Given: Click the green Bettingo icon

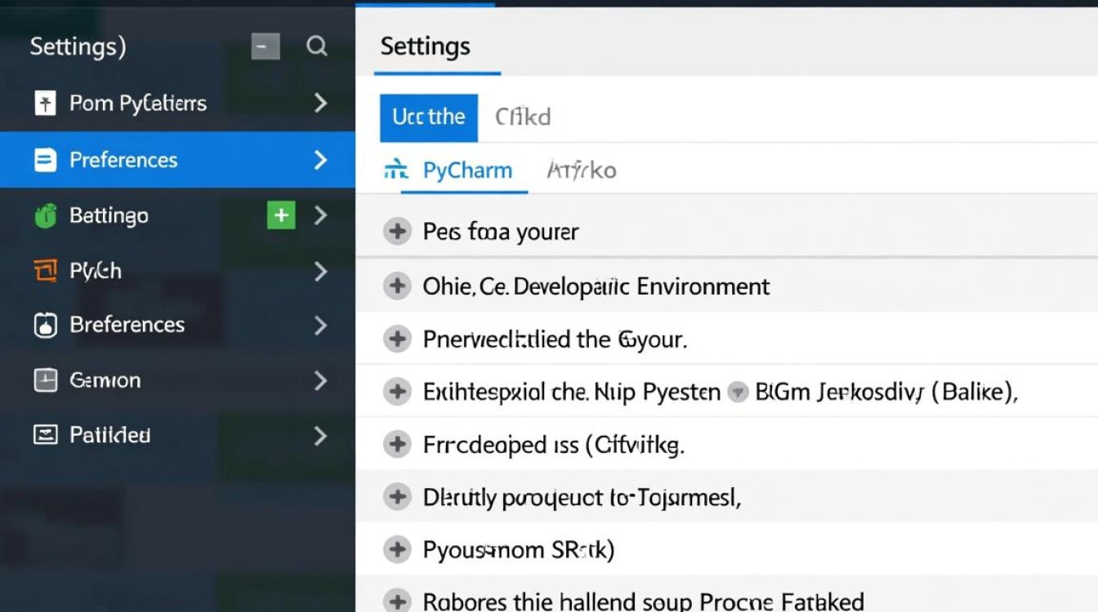Looking at the screenshot, I should click(x=45, y=215).
